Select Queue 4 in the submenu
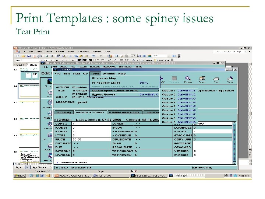The image size is (265, 199). (179, 102)
